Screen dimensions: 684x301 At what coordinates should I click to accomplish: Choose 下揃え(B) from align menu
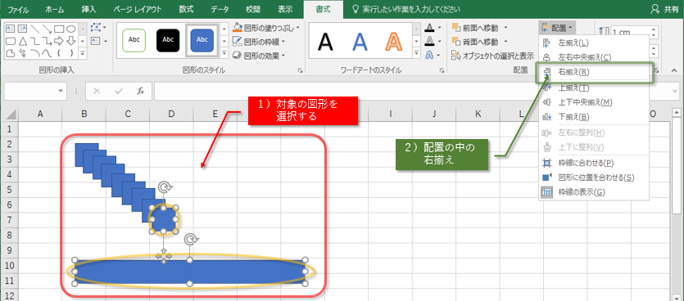tap(594, 117)
